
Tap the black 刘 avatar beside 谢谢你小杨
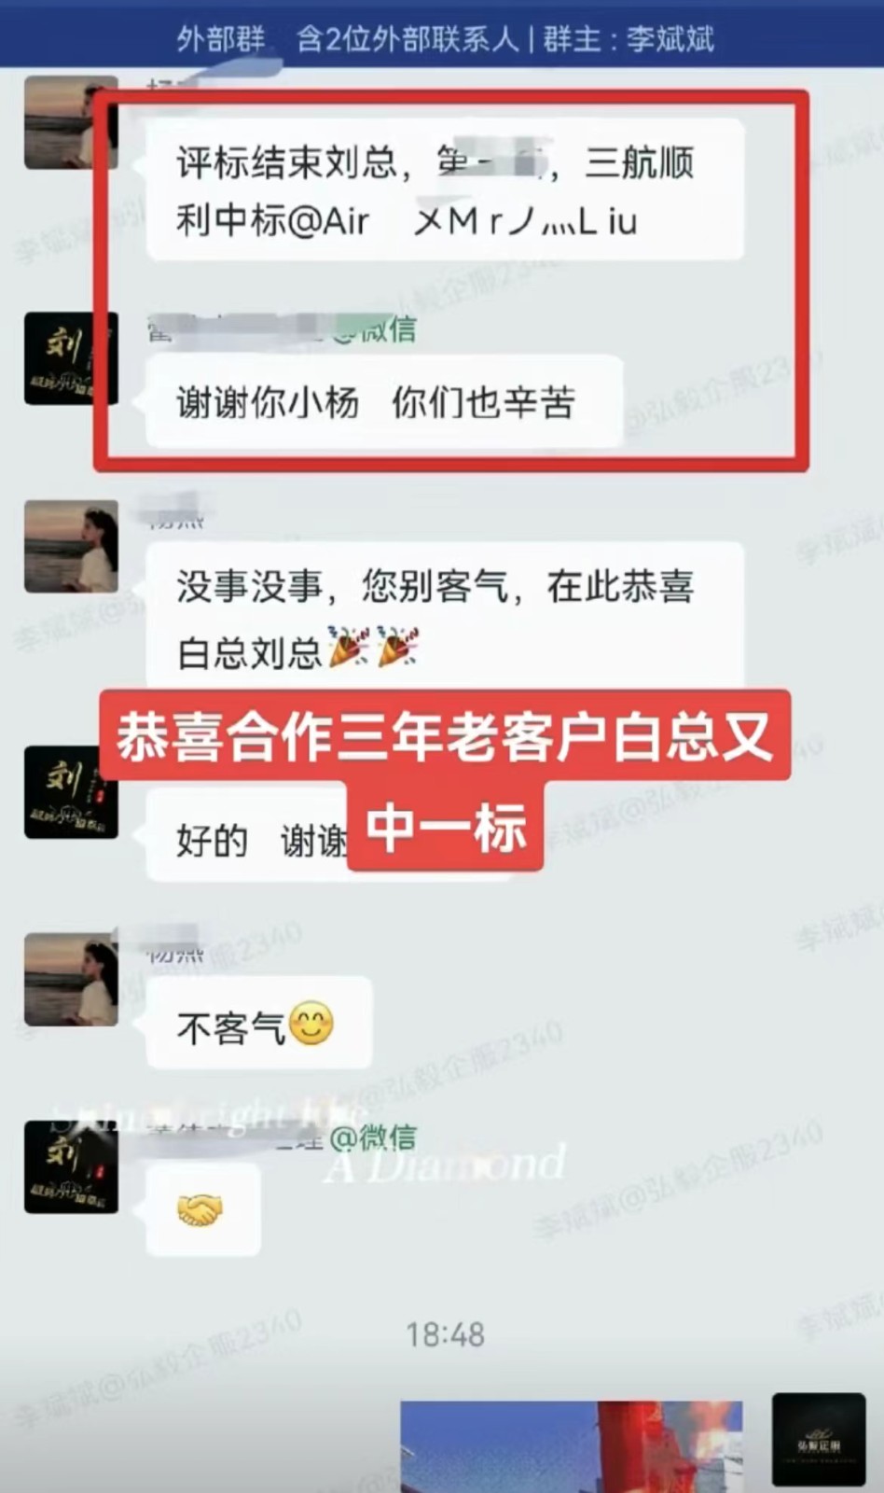71,358
